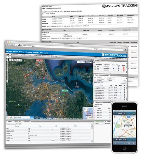The image size is (141, 156).
Task: Go back with the browser back arrow
Action: click(7, 45)
